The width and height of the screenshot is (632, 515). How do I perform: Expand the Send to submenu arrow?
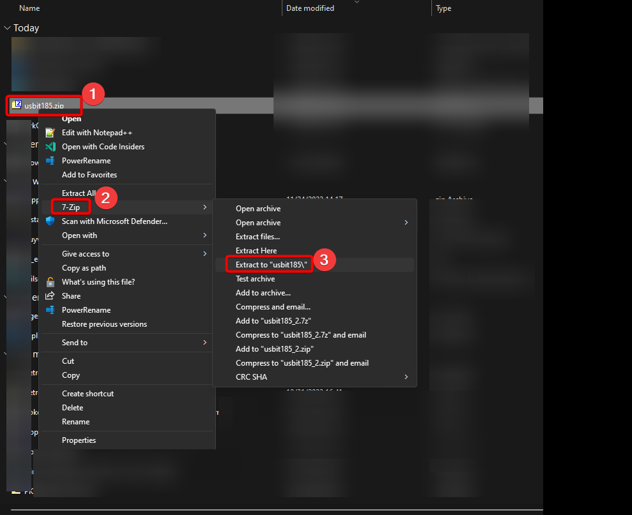(205, 343)
